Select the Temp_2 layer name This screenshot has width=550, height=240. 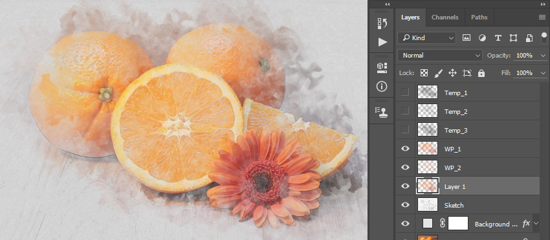tap(456, 111)
